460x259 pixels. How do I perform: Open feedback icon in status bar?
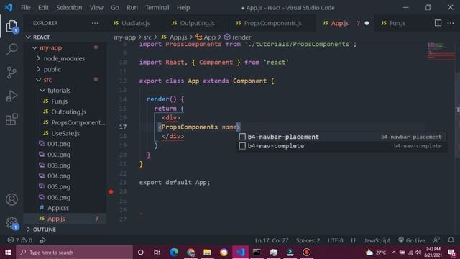click(x=436, y=240)
